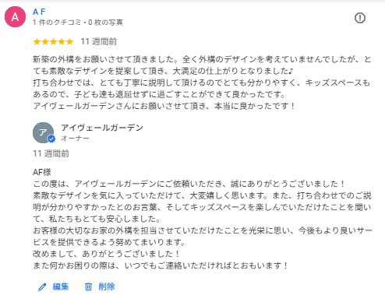385x295 pixels.
Task: Click the オーナー label under owner name
Action: pos(75,139)
